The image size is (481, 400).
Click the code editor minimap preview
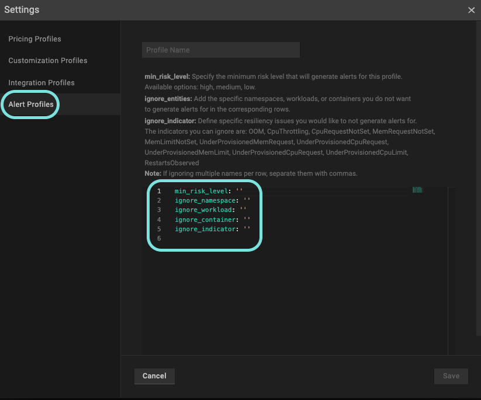tap(418, 190)
